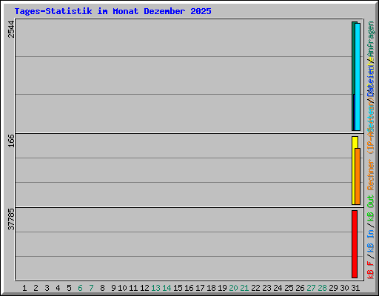The height and width of the screenshot is (296, 379).
Task: Click the orange legend text 'Rechner'
Action: 371,175
